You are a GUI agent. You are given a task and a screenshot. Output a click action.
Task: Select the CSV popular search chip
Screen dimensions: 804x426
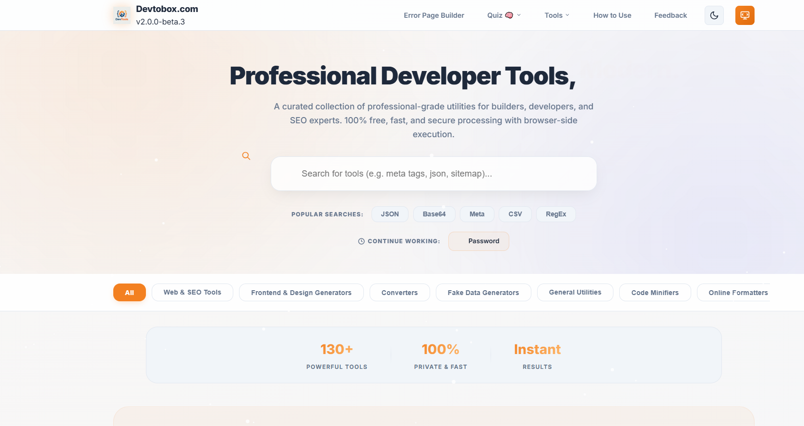515,214
